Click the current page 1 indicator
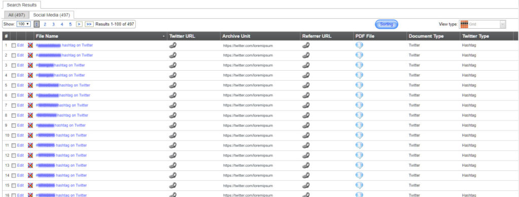The height and width of the screenshot is (197, 519). (36, 24)
